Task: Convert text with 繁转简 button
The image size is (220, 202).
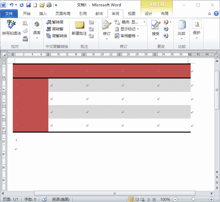Action: 55,22
